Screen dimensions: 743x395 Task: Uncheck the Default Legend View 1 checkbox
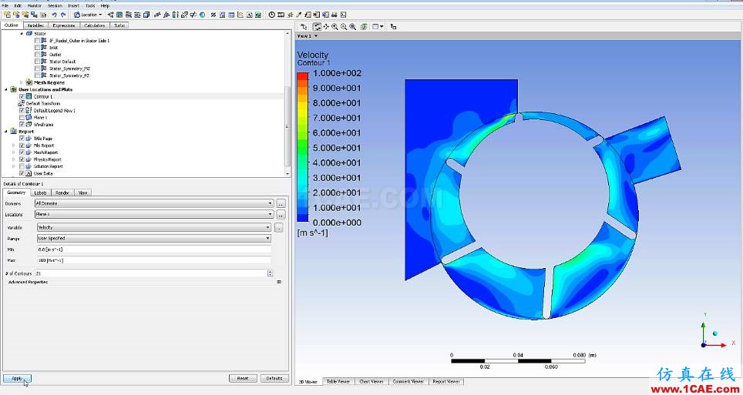tap(22, 110)
